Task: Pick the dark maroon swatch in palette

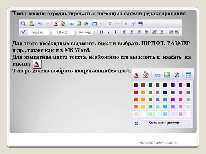Action: (x=136, y=85)
